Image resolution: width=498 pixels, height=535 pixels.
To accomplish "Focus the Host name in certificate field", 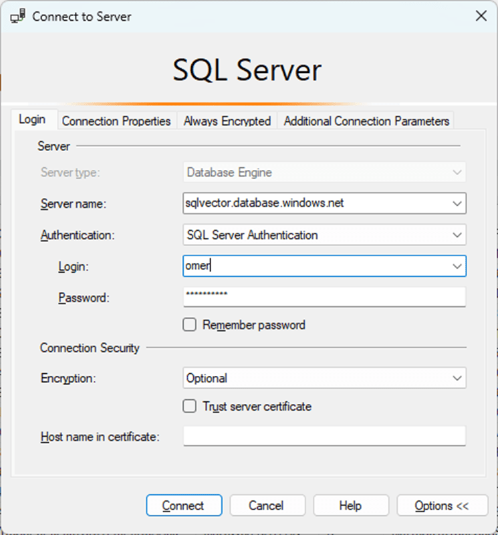I will click(324, 437).
